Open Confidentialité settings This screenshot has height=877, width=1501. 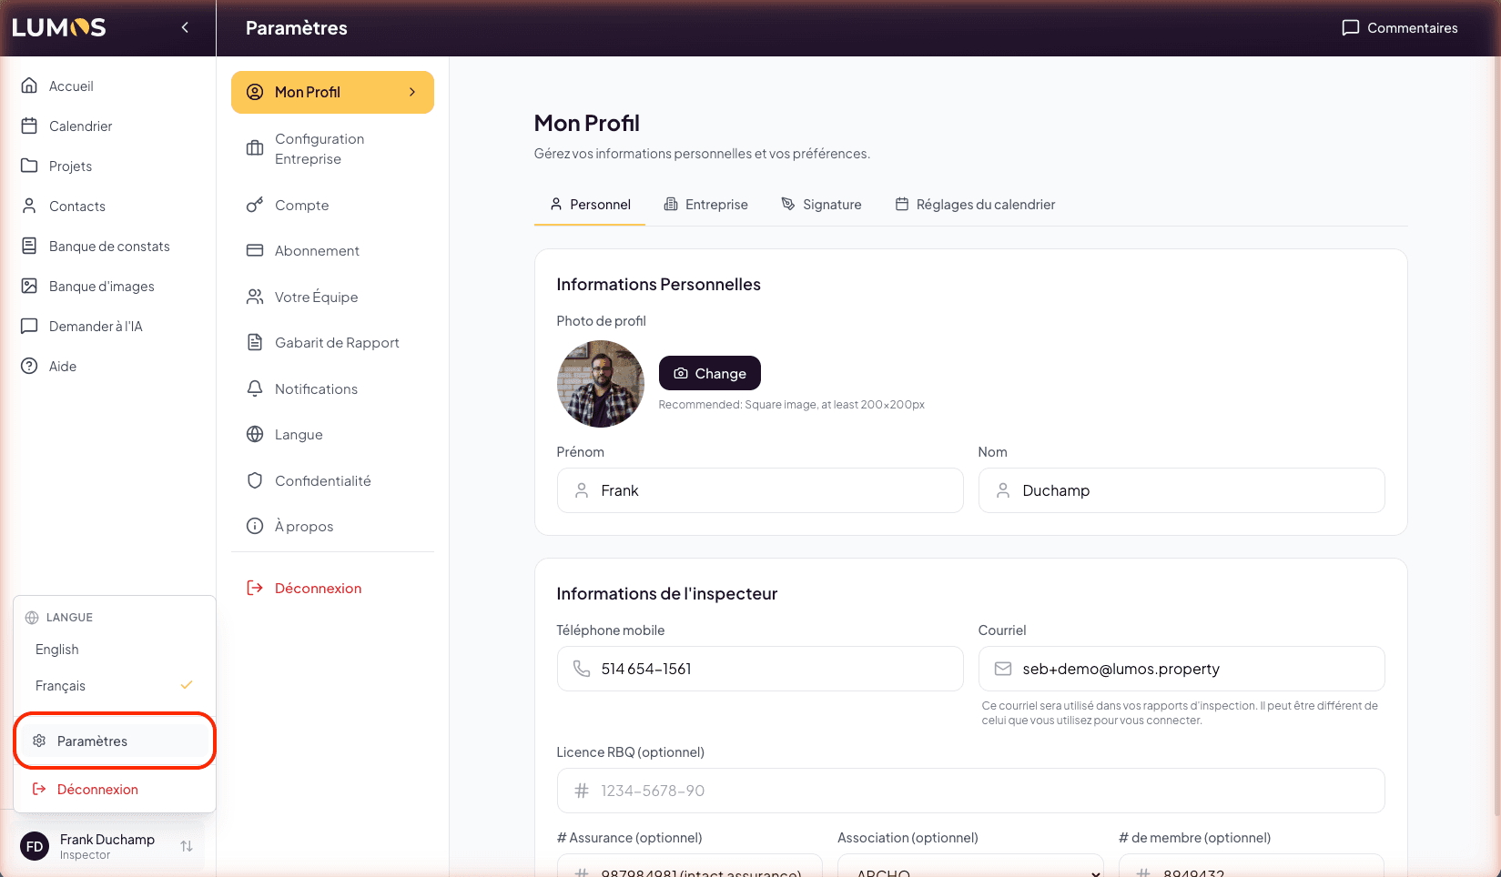point(332,480)
